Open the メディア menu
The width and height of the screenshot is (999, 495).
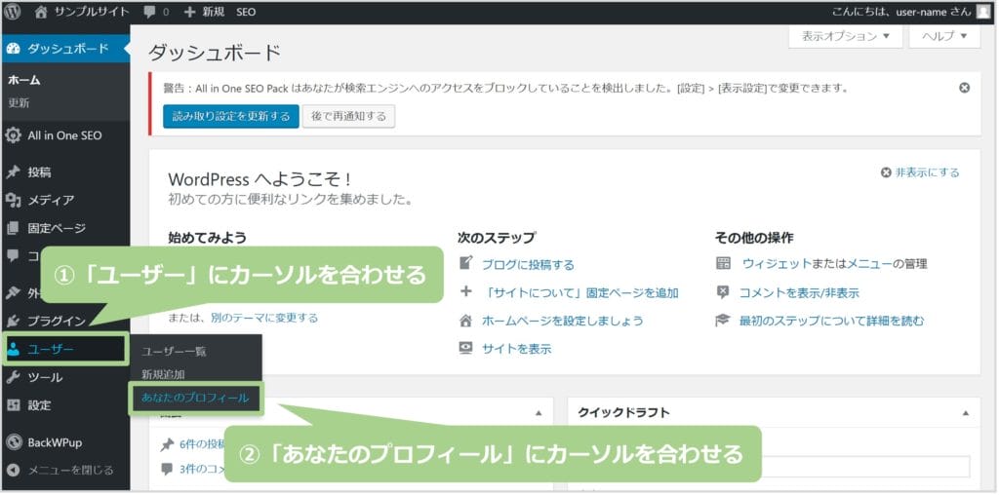pos(65,200)
